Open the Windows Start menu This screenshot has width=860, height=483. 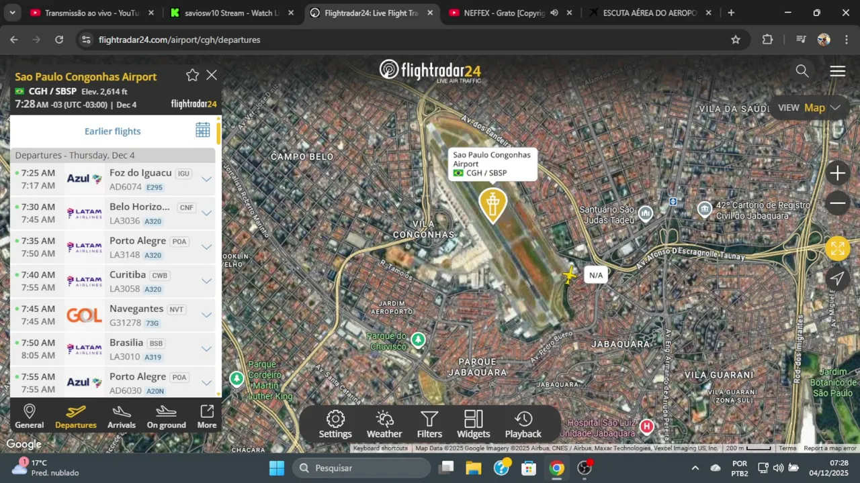tap(276, 468)
